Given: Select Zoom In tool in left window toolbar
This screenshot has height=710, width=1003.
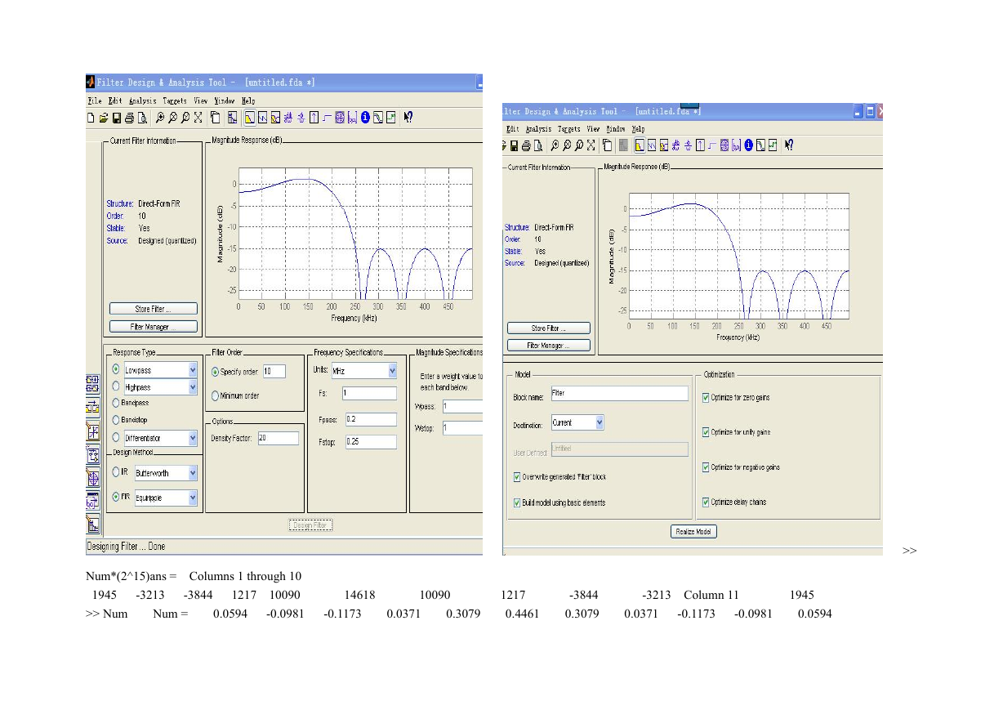Looking at the screenshot, I should (161, 117).
